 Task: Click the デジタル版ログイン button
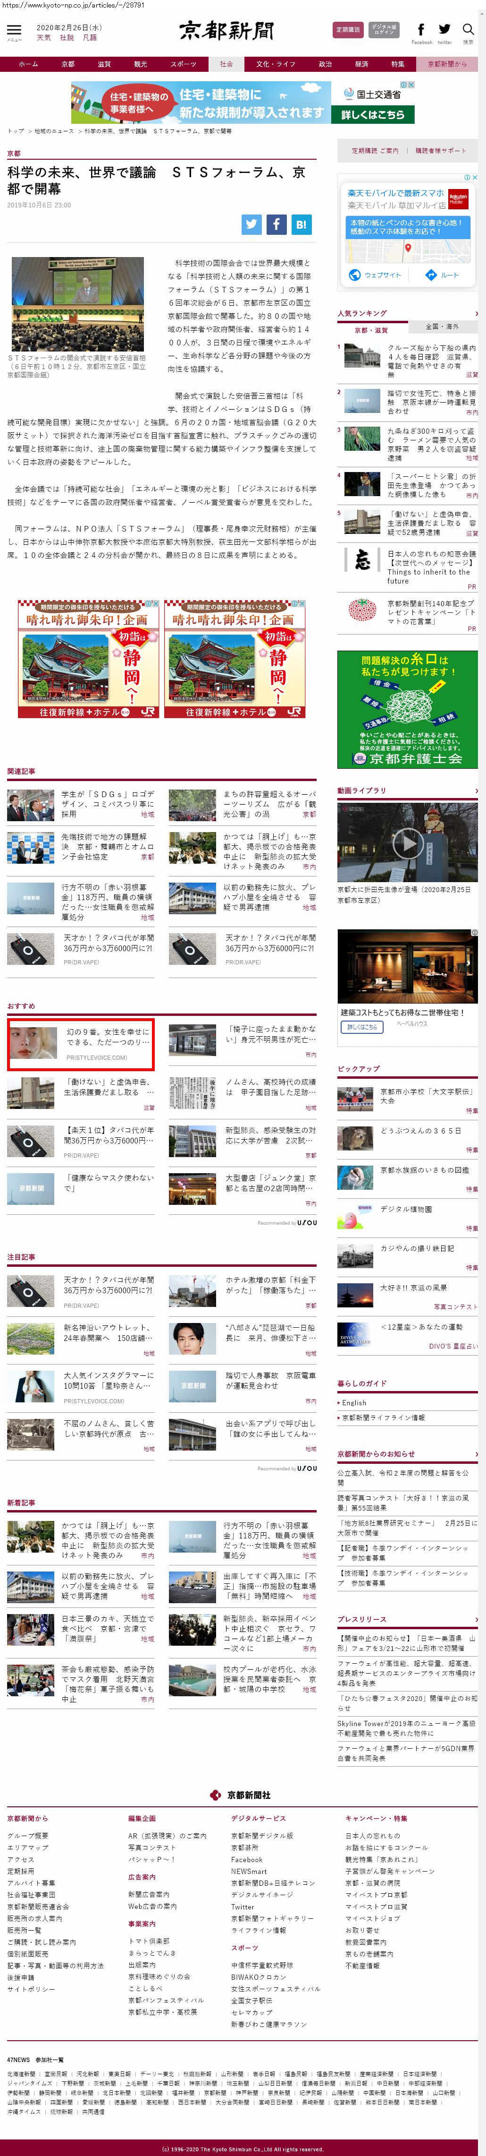384,30
